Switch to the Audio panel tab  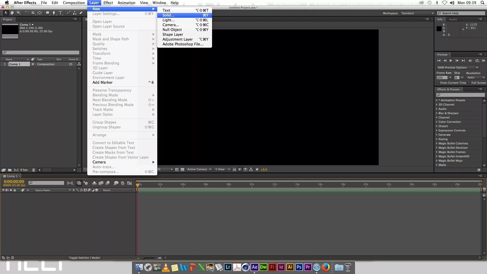453,19
